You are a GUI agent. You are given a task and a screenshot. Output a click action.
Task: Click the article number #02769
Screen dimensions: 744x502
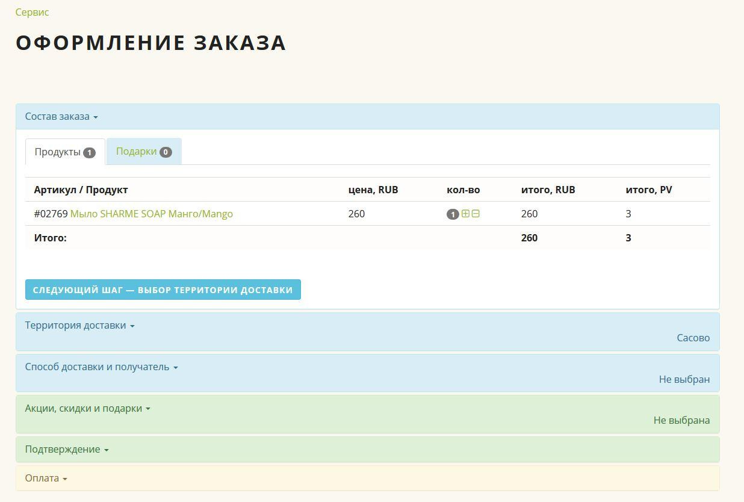point(51,214)
